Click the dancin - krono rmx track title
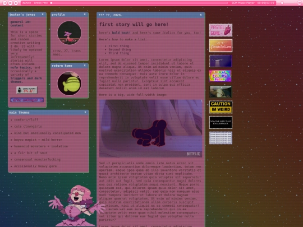Viewport: 303px width, 227px height. [35, 3]
